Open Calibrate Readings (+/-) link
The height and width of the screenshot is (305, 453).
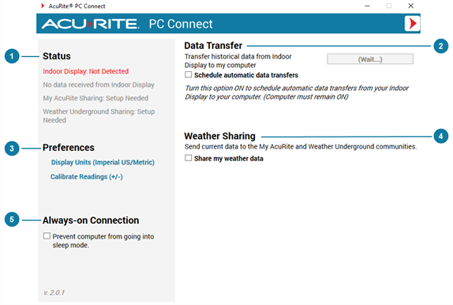pos(87,177)
